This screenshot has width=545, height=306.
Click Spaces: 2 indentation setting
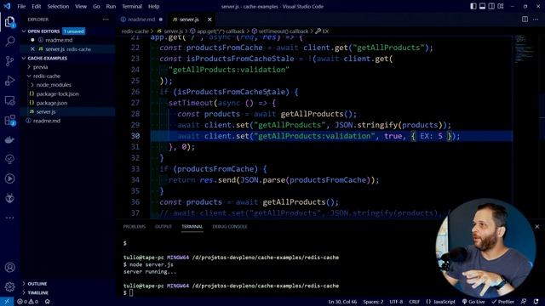pyautogui.click(x=373, y=302)
